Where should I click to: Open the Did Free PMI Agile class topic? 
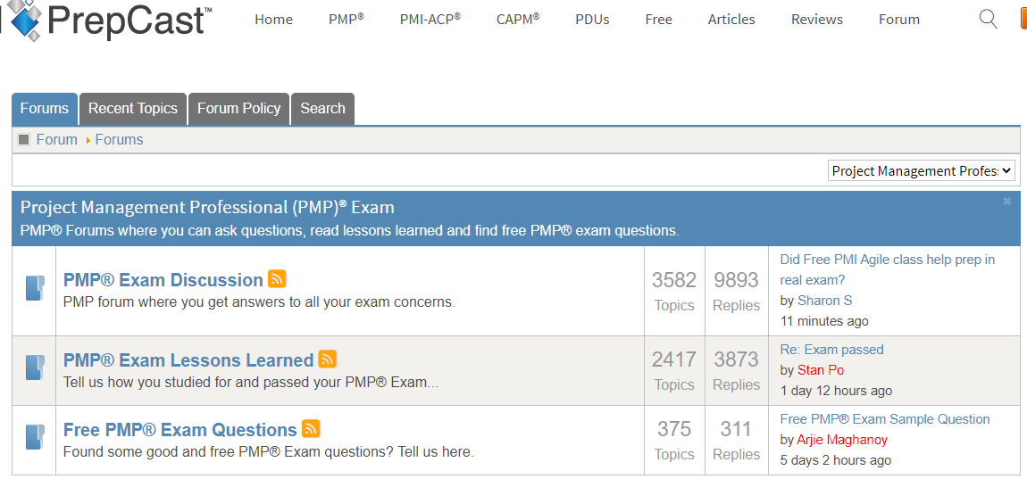pyautogui.click(x=888, y=269)
